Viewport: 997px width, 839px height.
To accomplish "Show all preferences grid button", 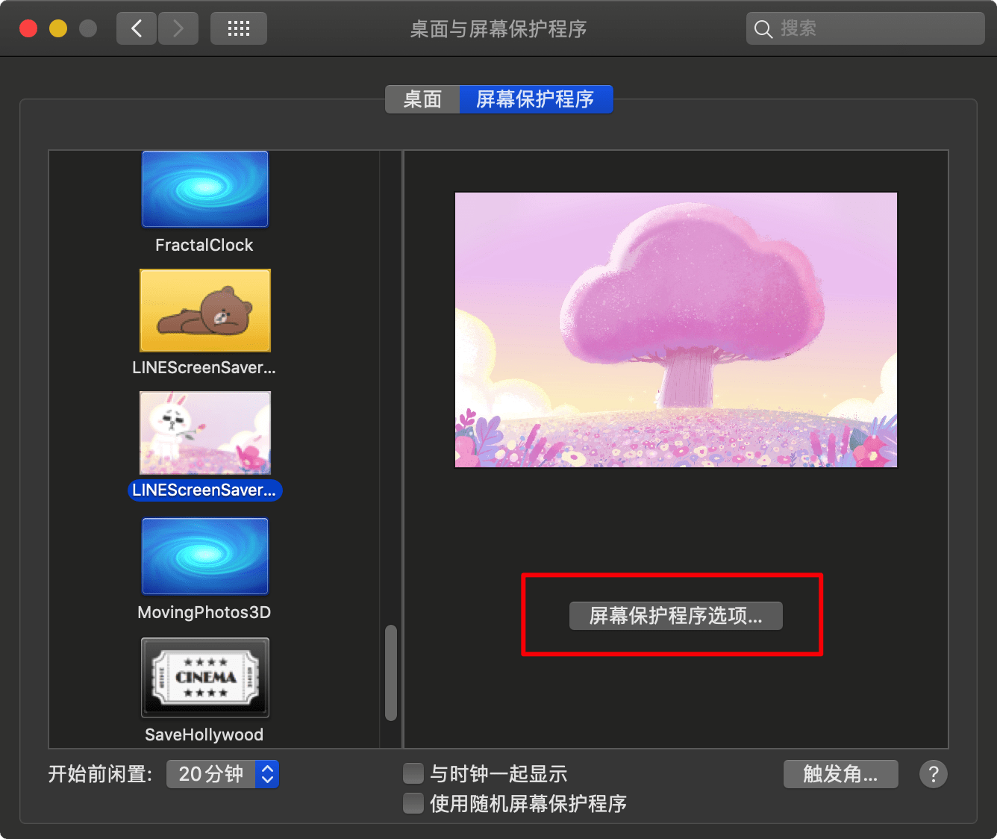I will click(239, 28).
